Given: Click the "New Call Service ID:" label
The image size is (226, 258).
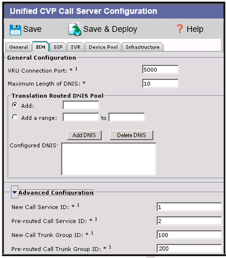Looking at the screenshot, I should (40, 207).
